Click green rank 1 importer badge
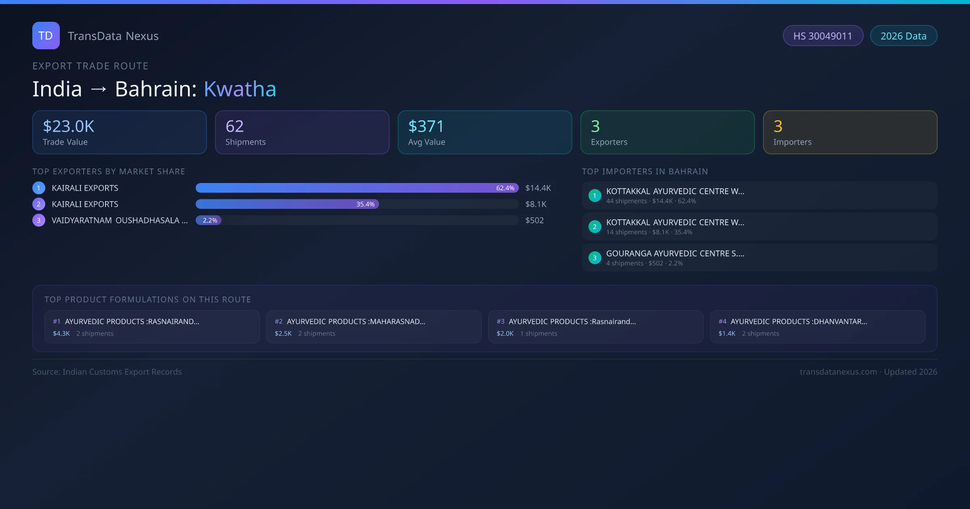Image resolution: width=970 pixels, height=509 pixels. pyautogui.click(x=595, y=196)
